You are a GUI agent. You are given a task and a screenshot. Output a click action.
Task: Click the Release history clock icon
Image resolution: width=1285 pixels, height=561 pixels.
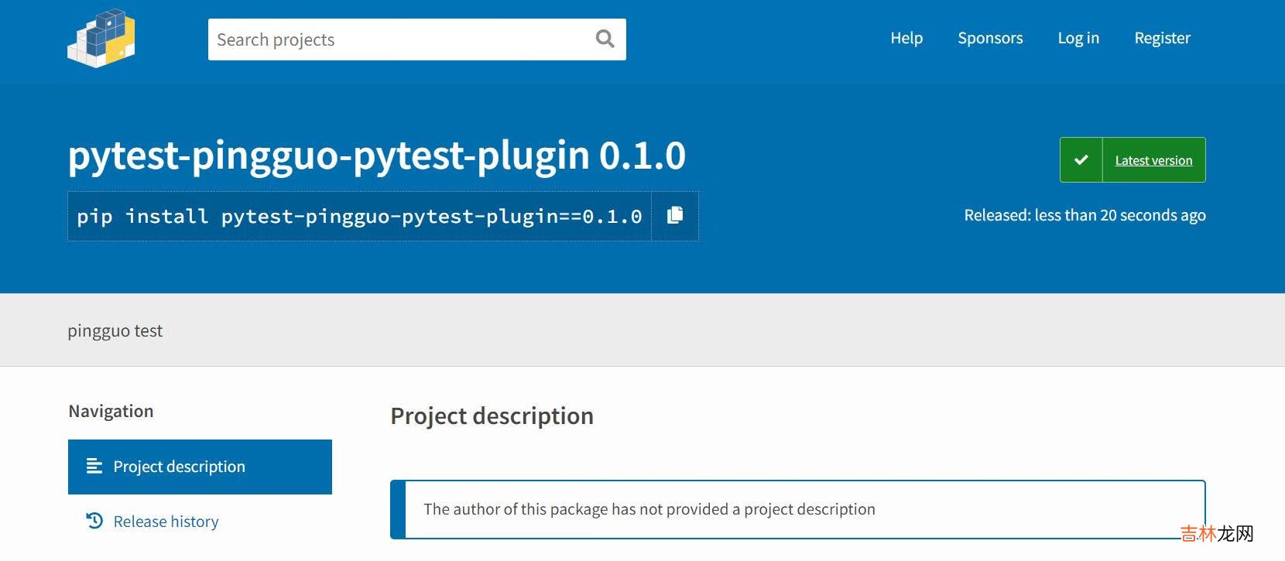[94, 521]
